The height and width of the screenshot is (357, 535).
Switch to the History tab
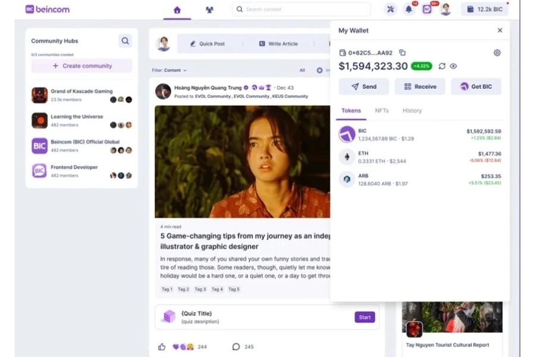coord(412,111)
